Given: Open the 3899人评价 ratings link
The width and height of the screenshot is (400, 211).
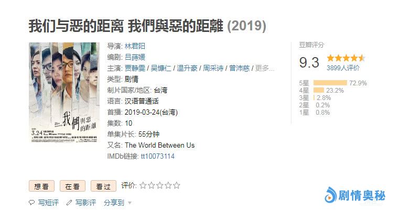Looking at the screenshot, I should point(343,68).
